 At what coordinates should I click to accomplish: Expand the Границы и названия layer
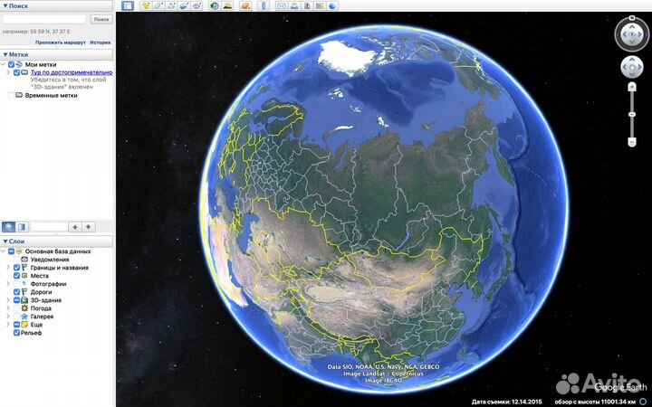(x=8, y=268)
